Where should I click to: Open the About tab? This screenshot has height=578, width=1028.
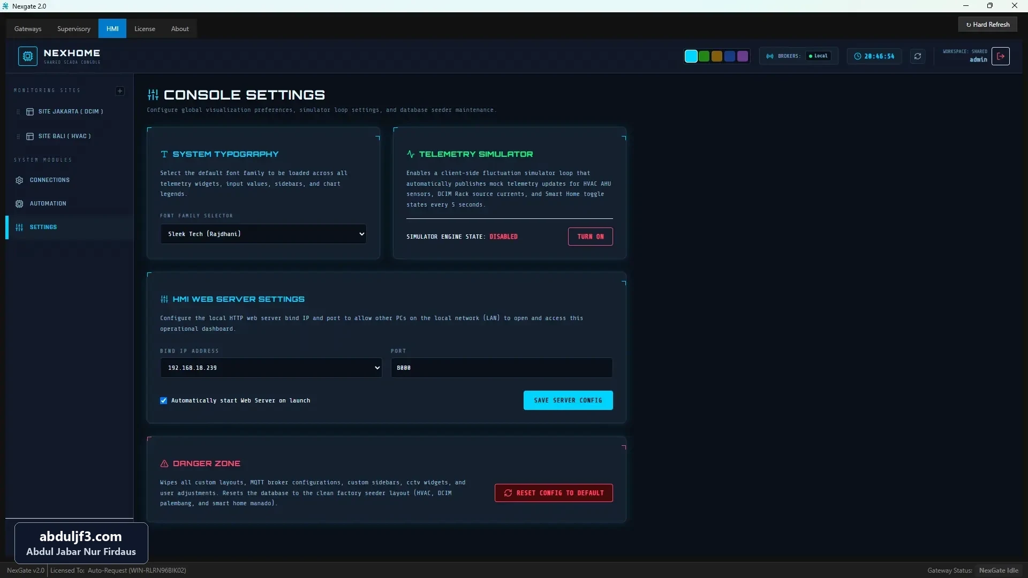pyautogui.click(x=180, y=29)
